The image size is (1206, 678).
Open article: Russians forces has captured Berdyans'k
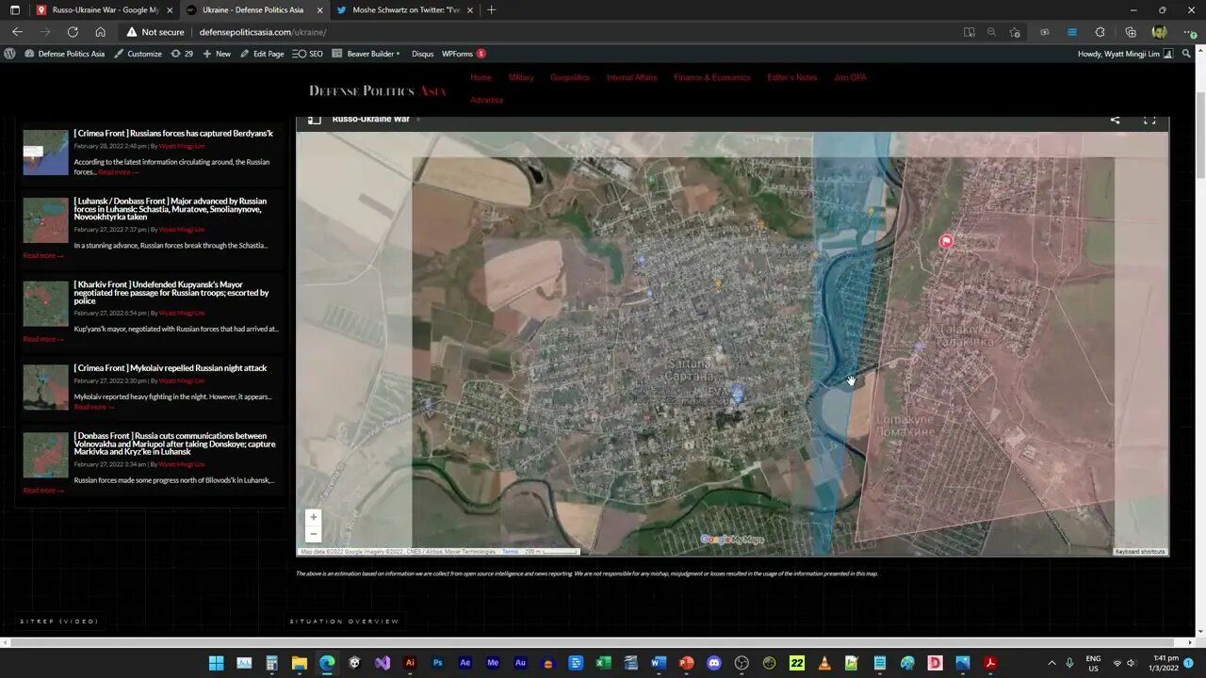coord(173,134)
